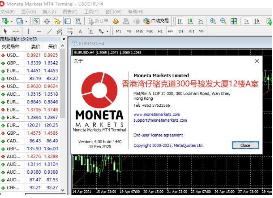This screenshot has height=198, width=273.
Task: Toggle the Terminal panel icon
Action: pyautogui.click(x=67, y=21)
